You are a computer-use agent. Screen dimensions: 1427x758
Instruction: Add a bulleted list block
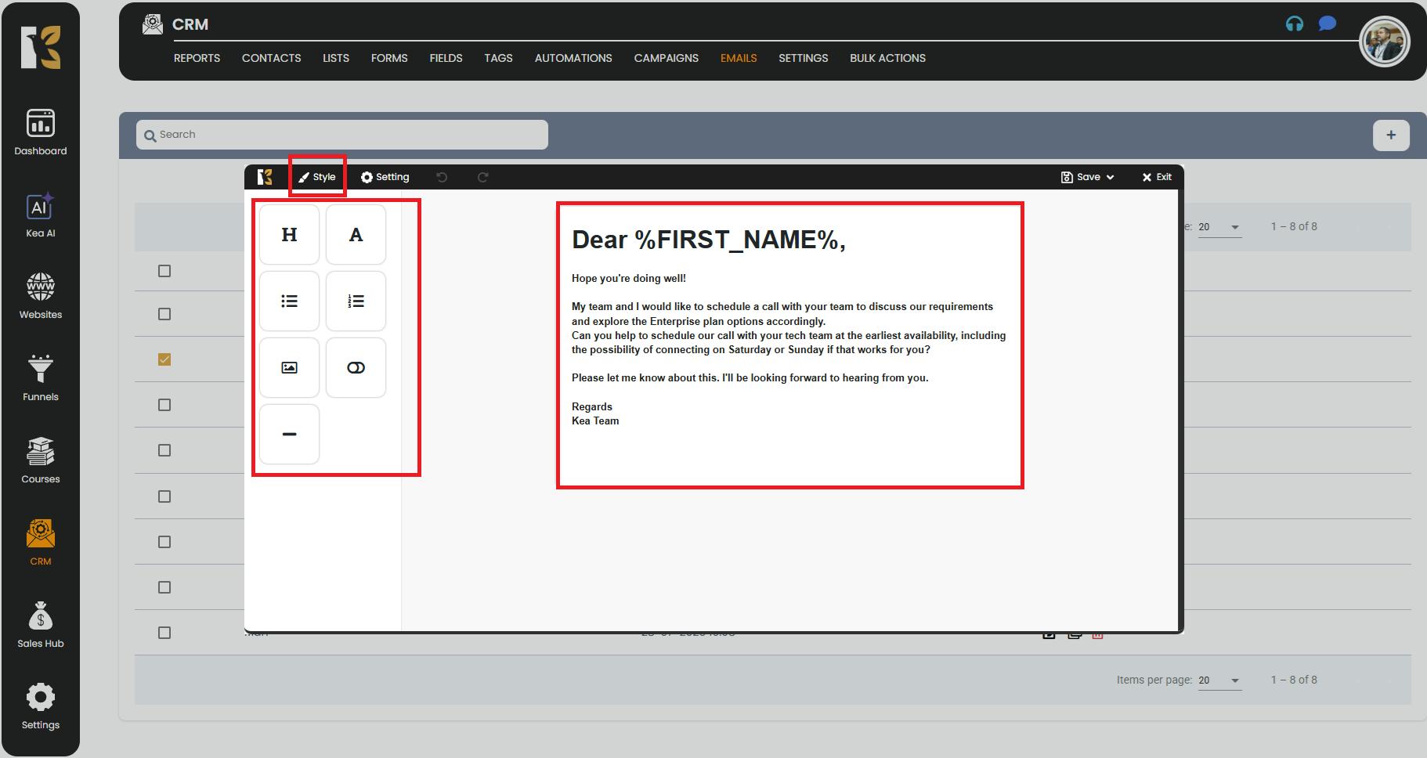[x=289, y=301]
